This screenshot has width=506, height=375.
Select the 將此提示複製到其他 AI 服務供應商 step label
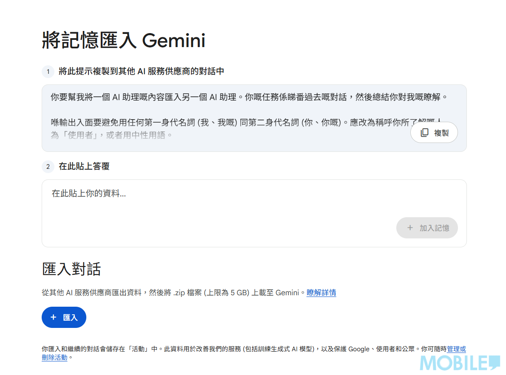click(141, 72)
